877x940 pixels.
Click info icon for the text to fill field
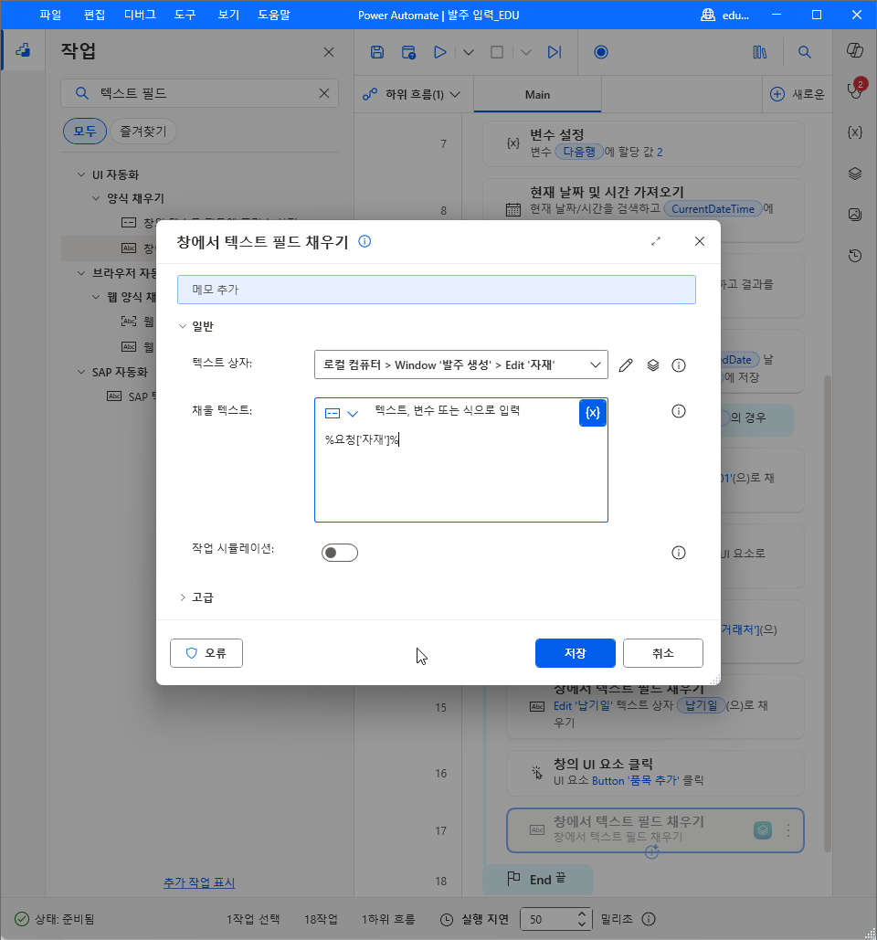[679, 411]
